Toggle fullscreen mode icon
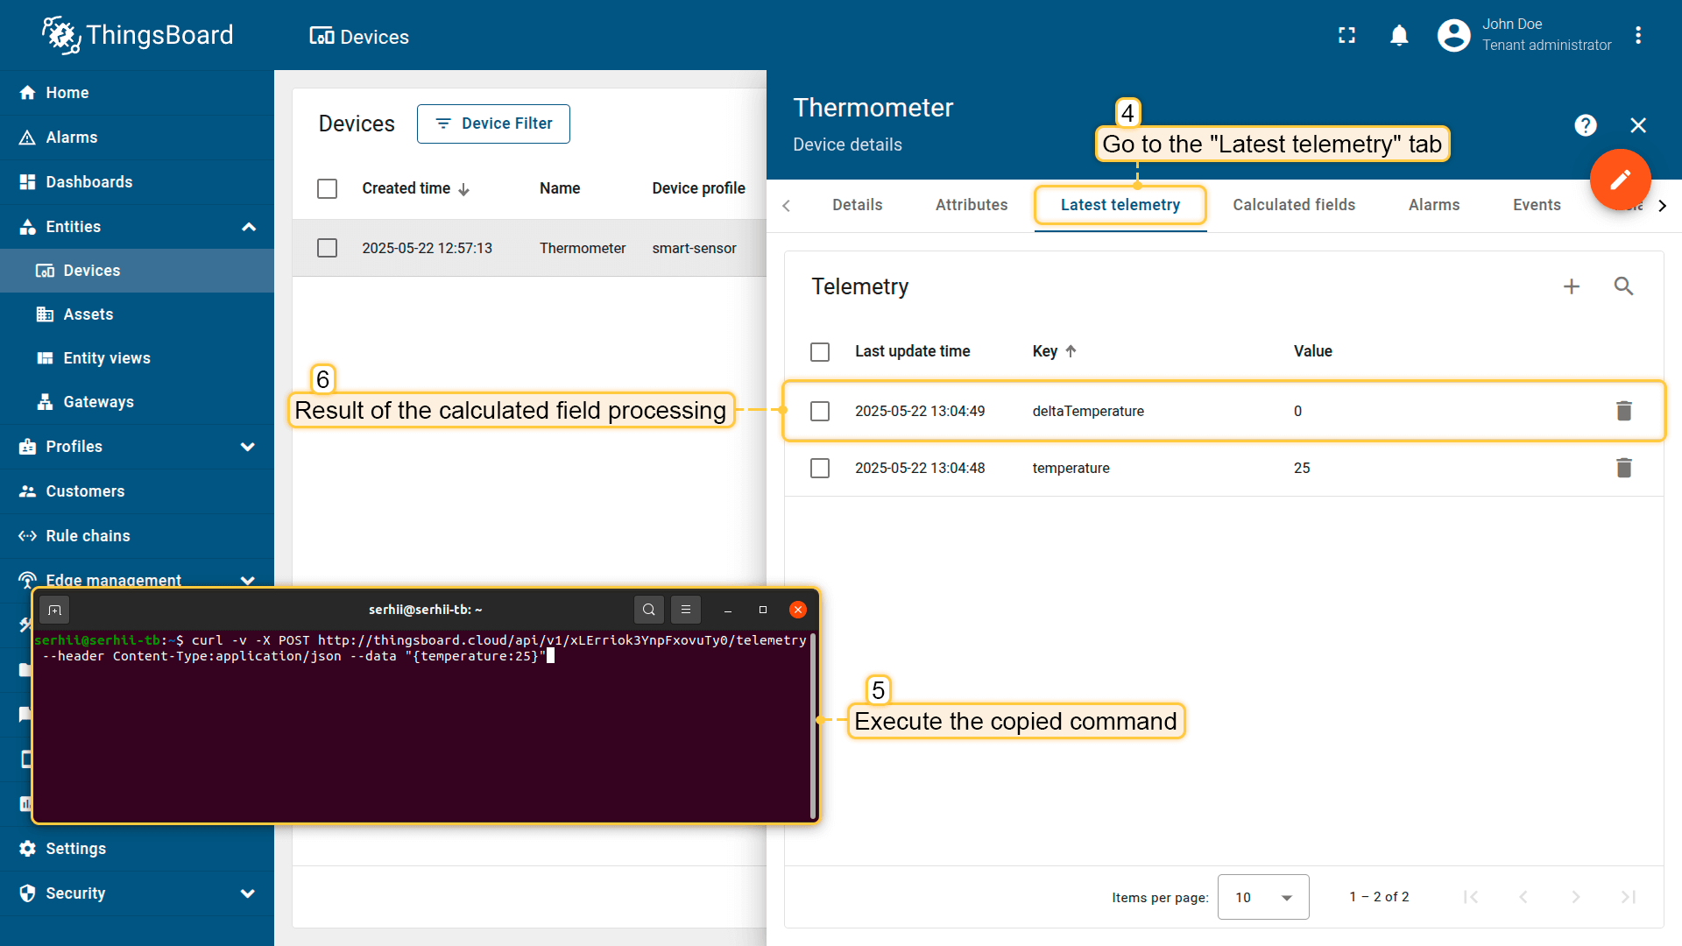 coord(1346,35)
